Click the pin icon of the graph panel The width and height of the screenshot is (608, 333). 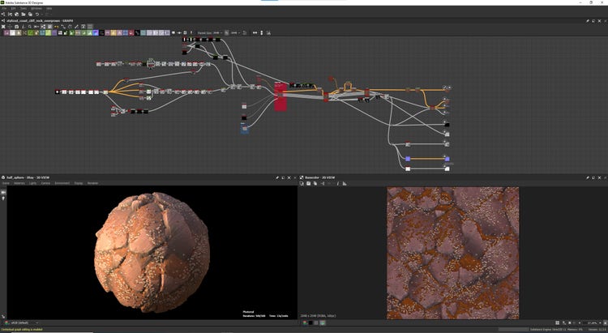588,20
